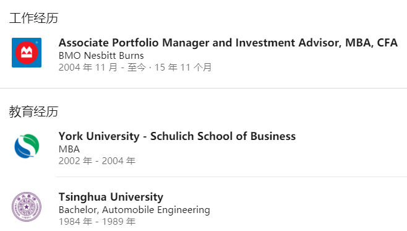Image resolution: width=407 pixels, height=231 pixels.
Task: Click the divider between work and education
Action: pos(204,88)
